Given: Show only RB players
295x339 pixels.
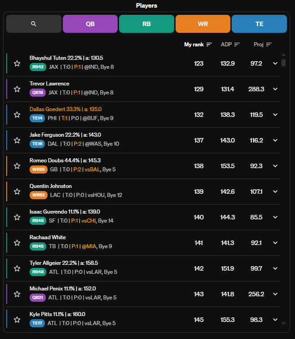Looking at the screenshot, I should coord(146,24).
